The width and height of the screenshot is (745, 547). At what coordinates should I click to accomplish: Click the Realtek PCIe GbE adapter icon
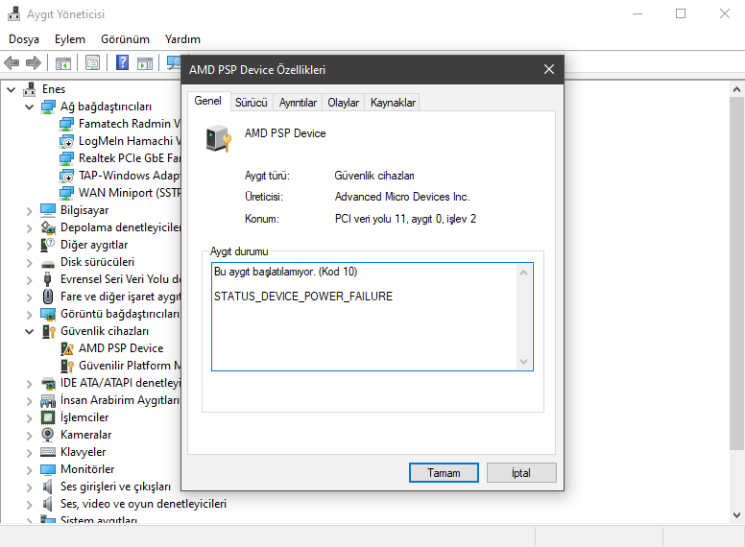(x=66, y=158)
